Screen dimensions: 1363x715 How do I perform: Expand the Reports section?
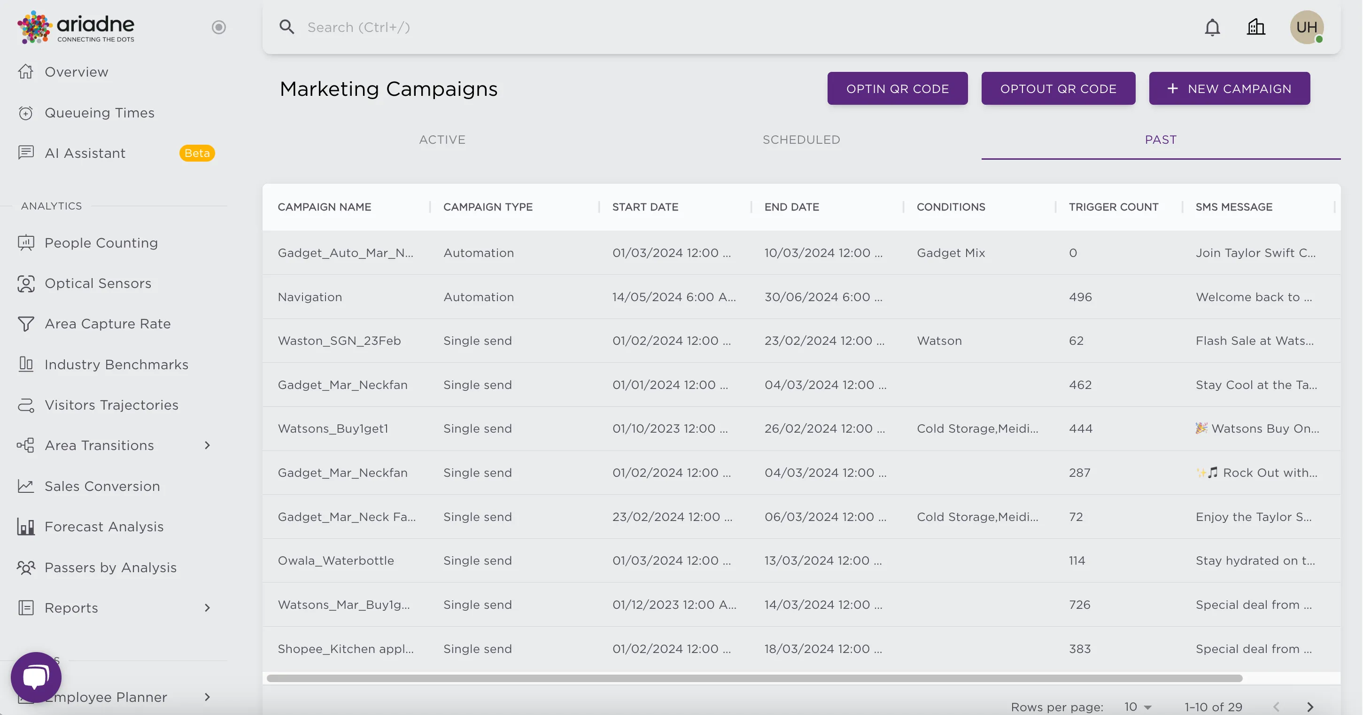[x=207, y=607]
